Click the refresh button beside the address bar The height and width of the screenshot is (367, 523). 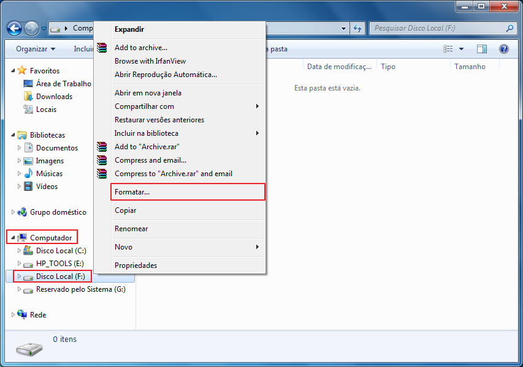(x=357, y=28)
